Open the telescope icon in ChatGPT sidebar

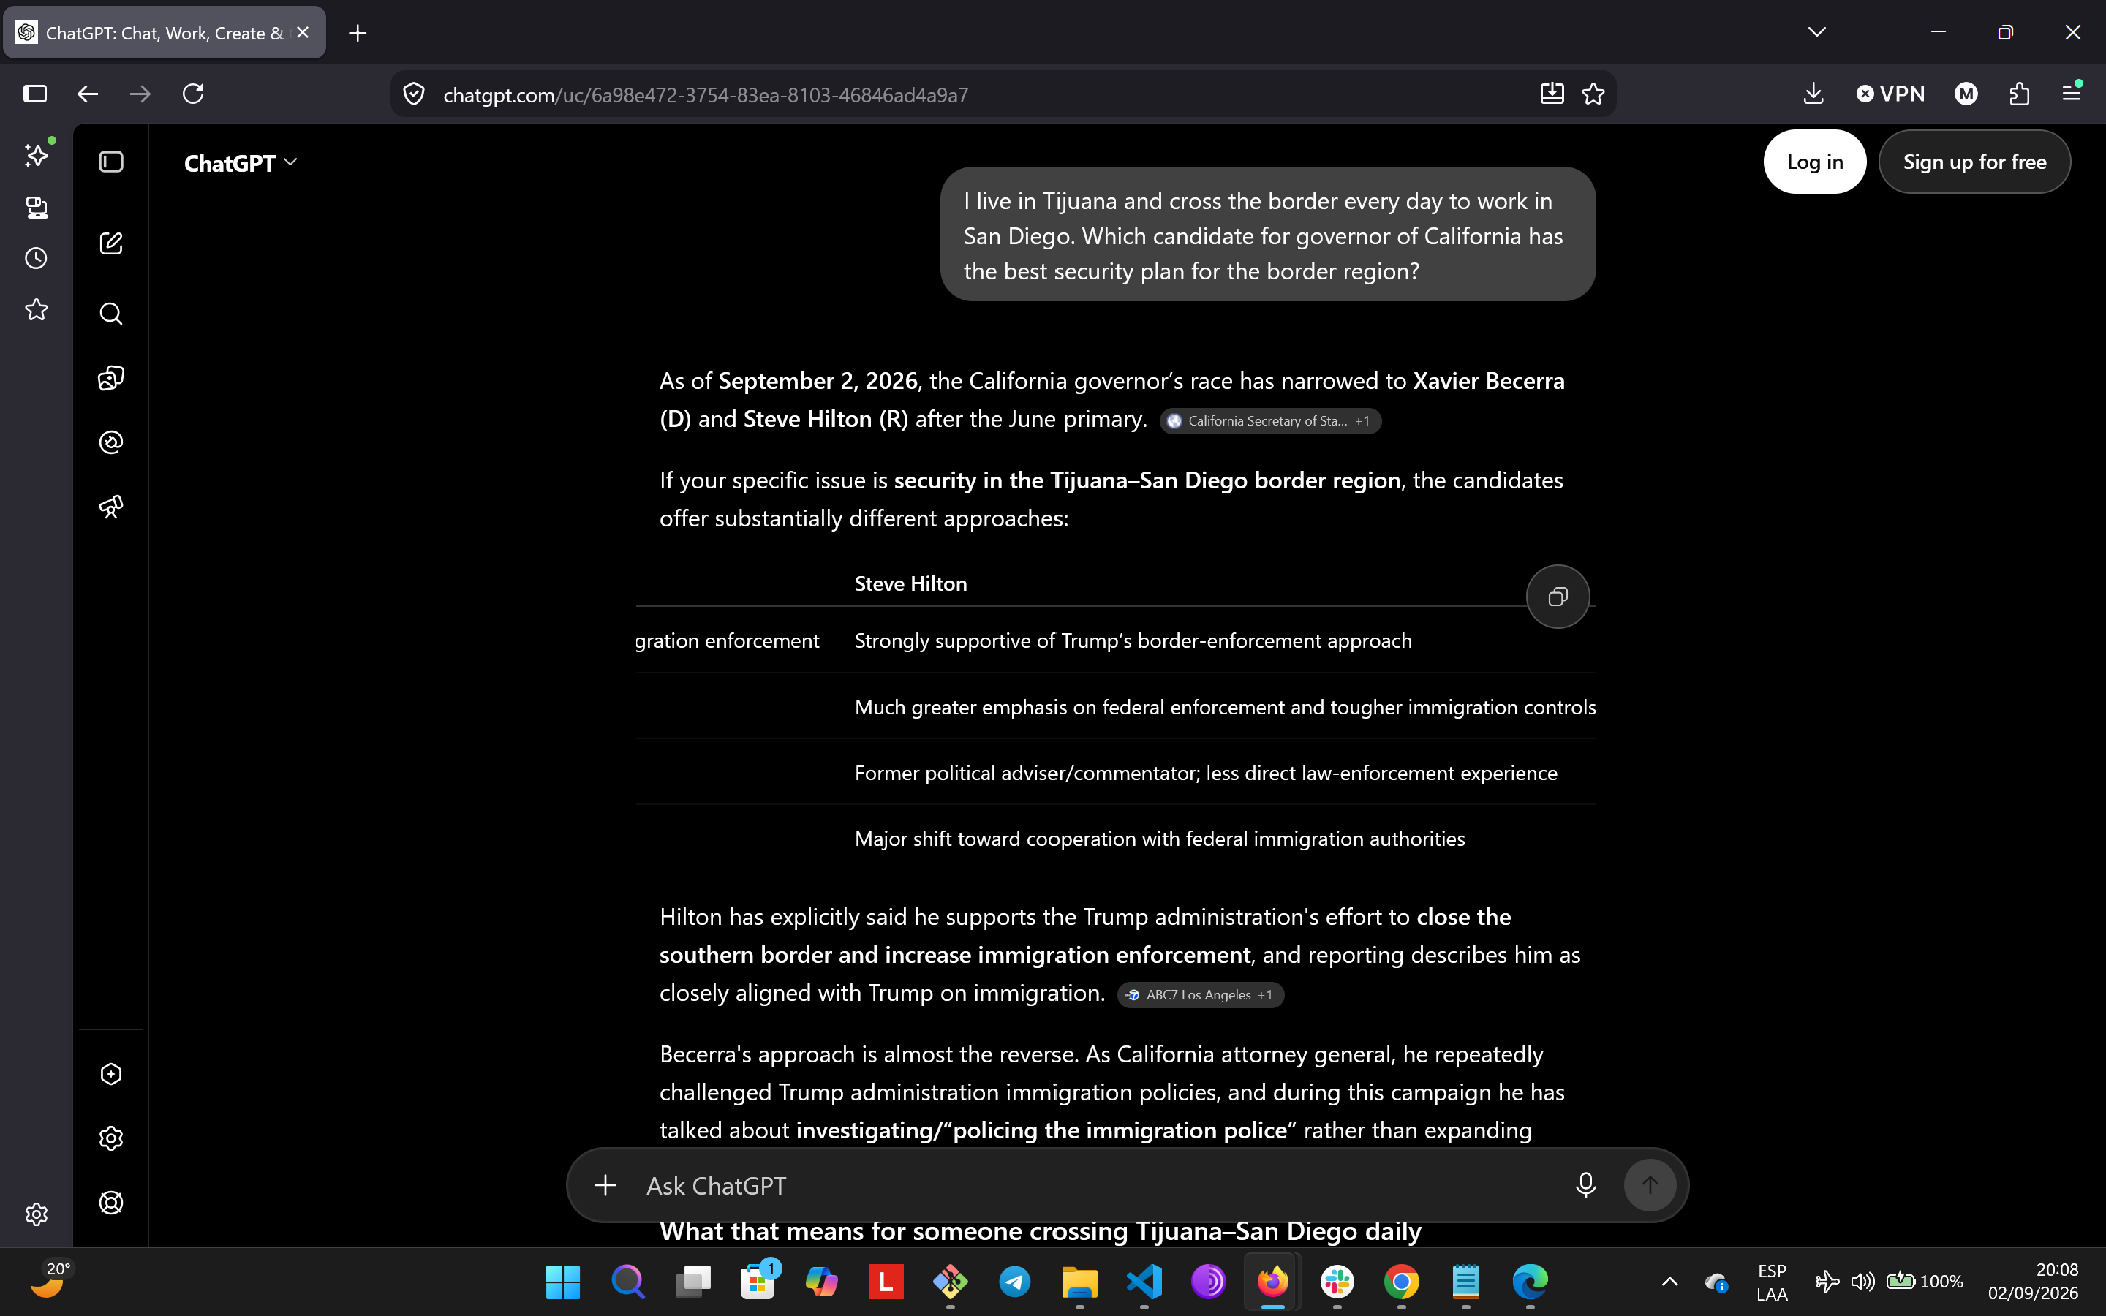click(x=111, y=507)
